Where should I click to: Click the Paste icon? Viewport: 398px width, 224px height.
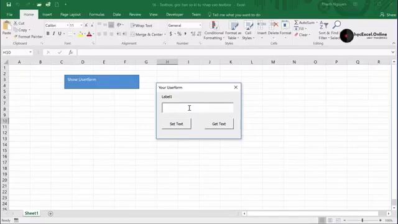click(7, 26)
